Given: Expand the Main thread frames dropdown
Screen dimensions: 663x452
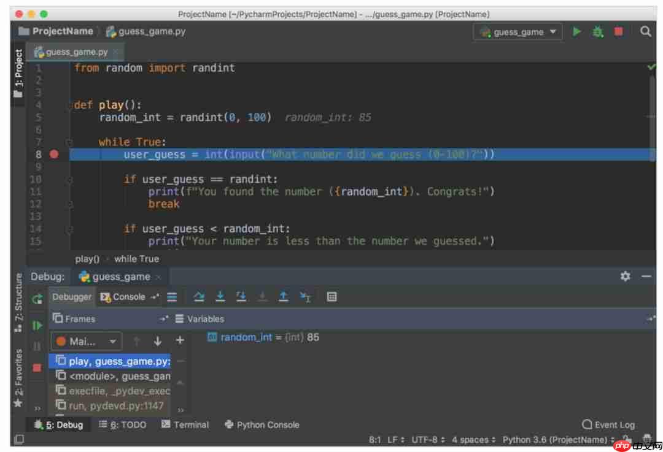Looking at the screenshot, I should pos(114,340).
